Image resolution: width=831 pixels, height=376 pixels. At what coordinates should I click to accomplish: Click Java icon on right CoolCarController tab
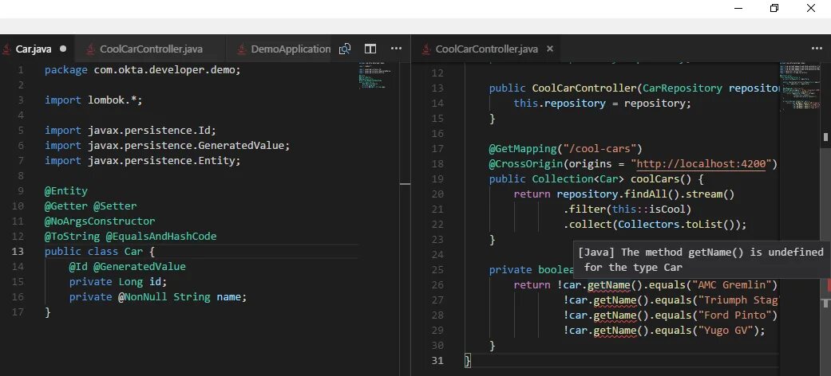425,49
